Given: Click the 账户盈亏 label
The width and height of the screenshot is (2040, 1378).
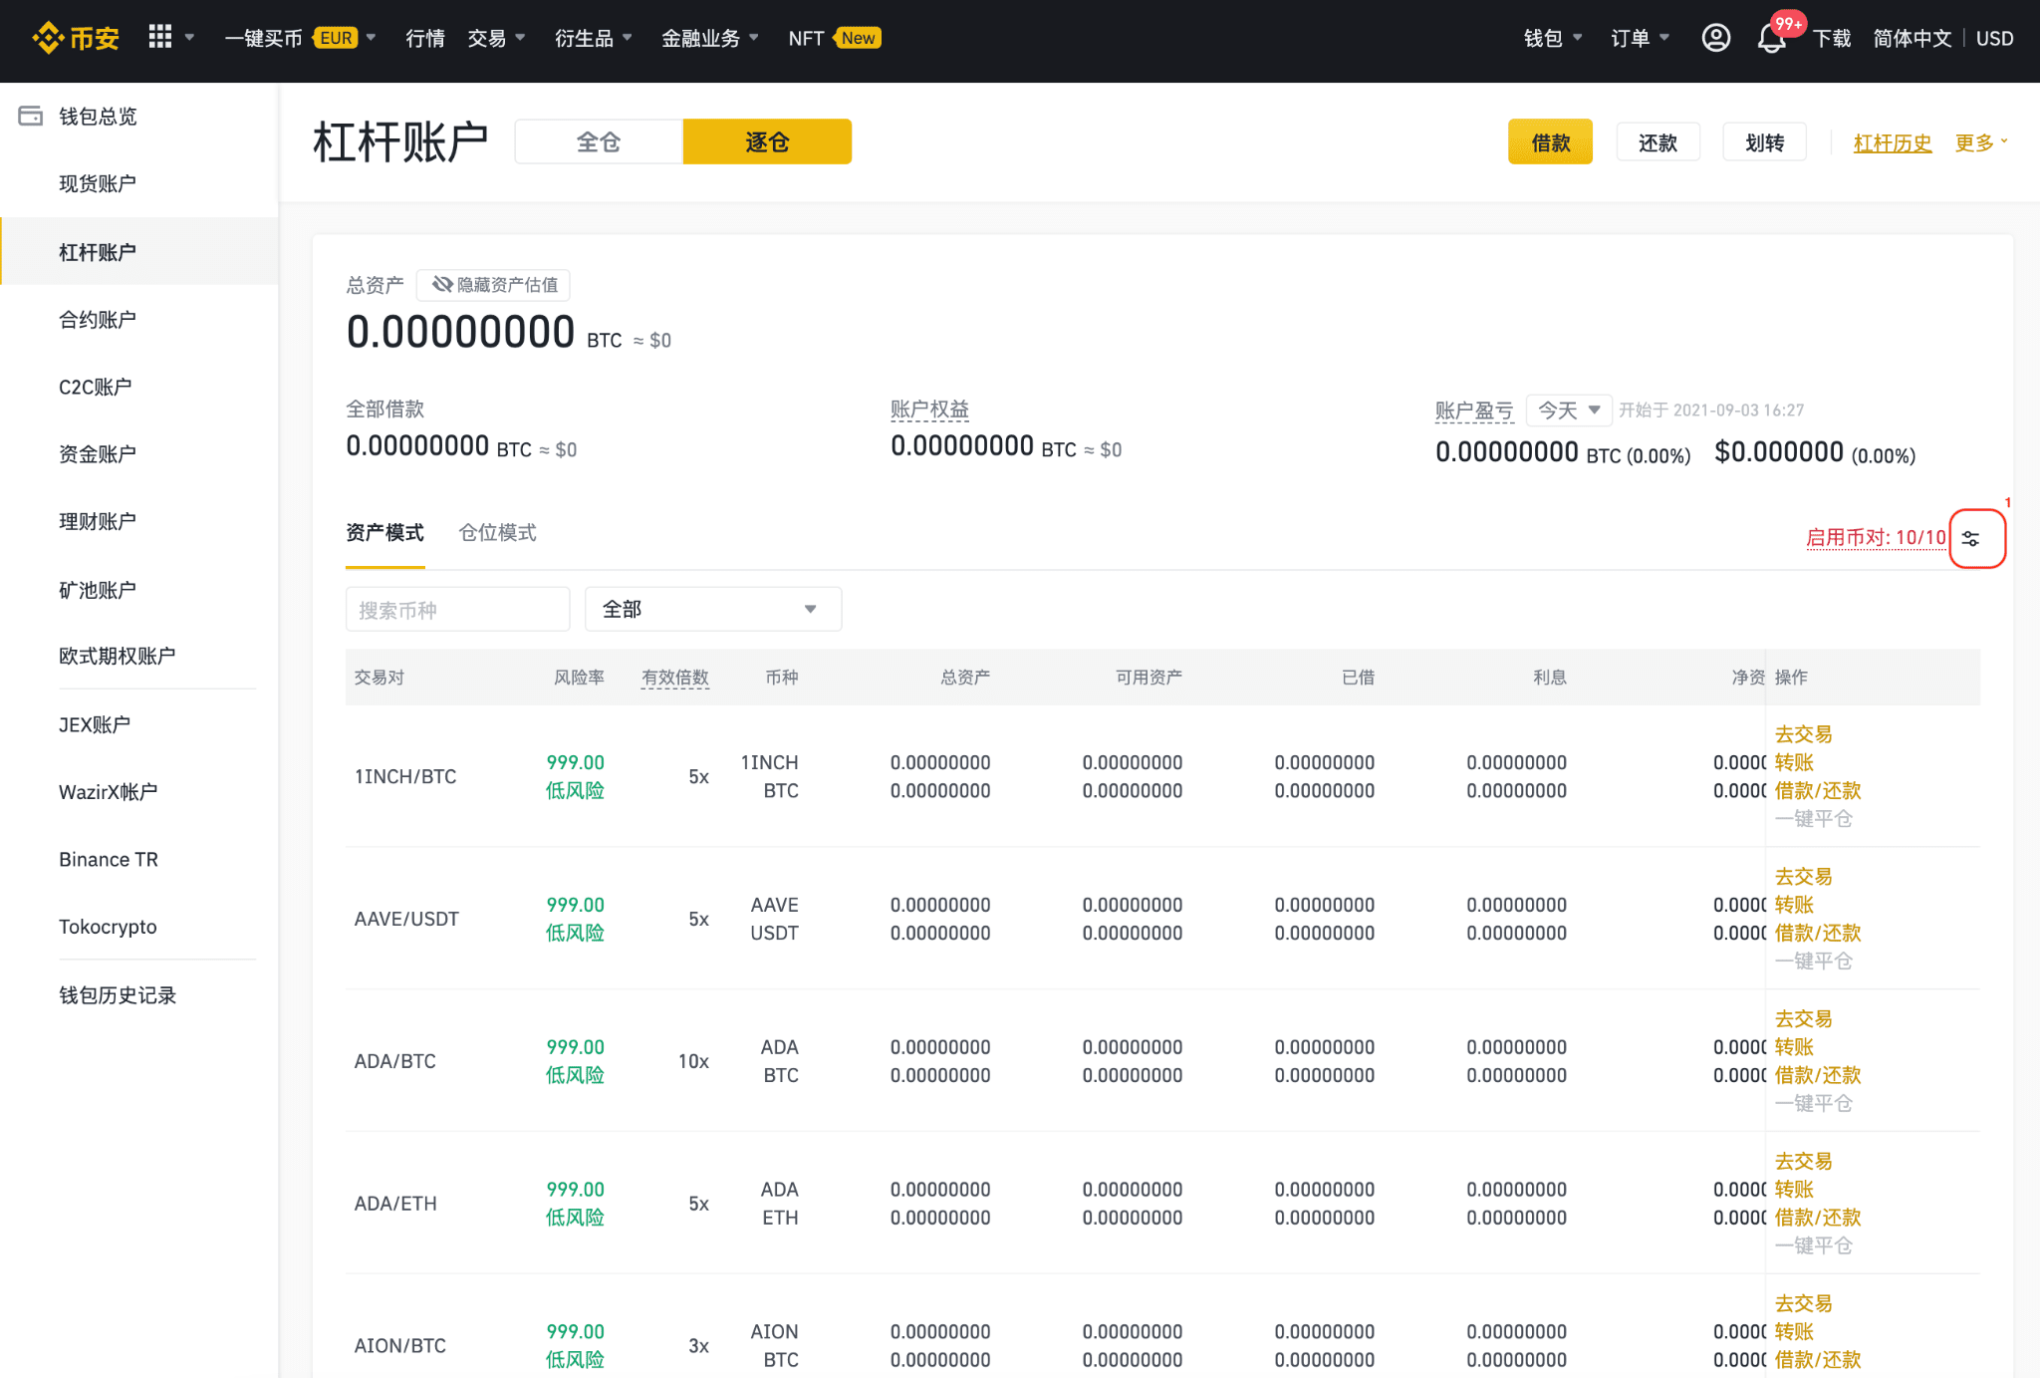Looking at the screenshot, I should [x=1474, y=411].
